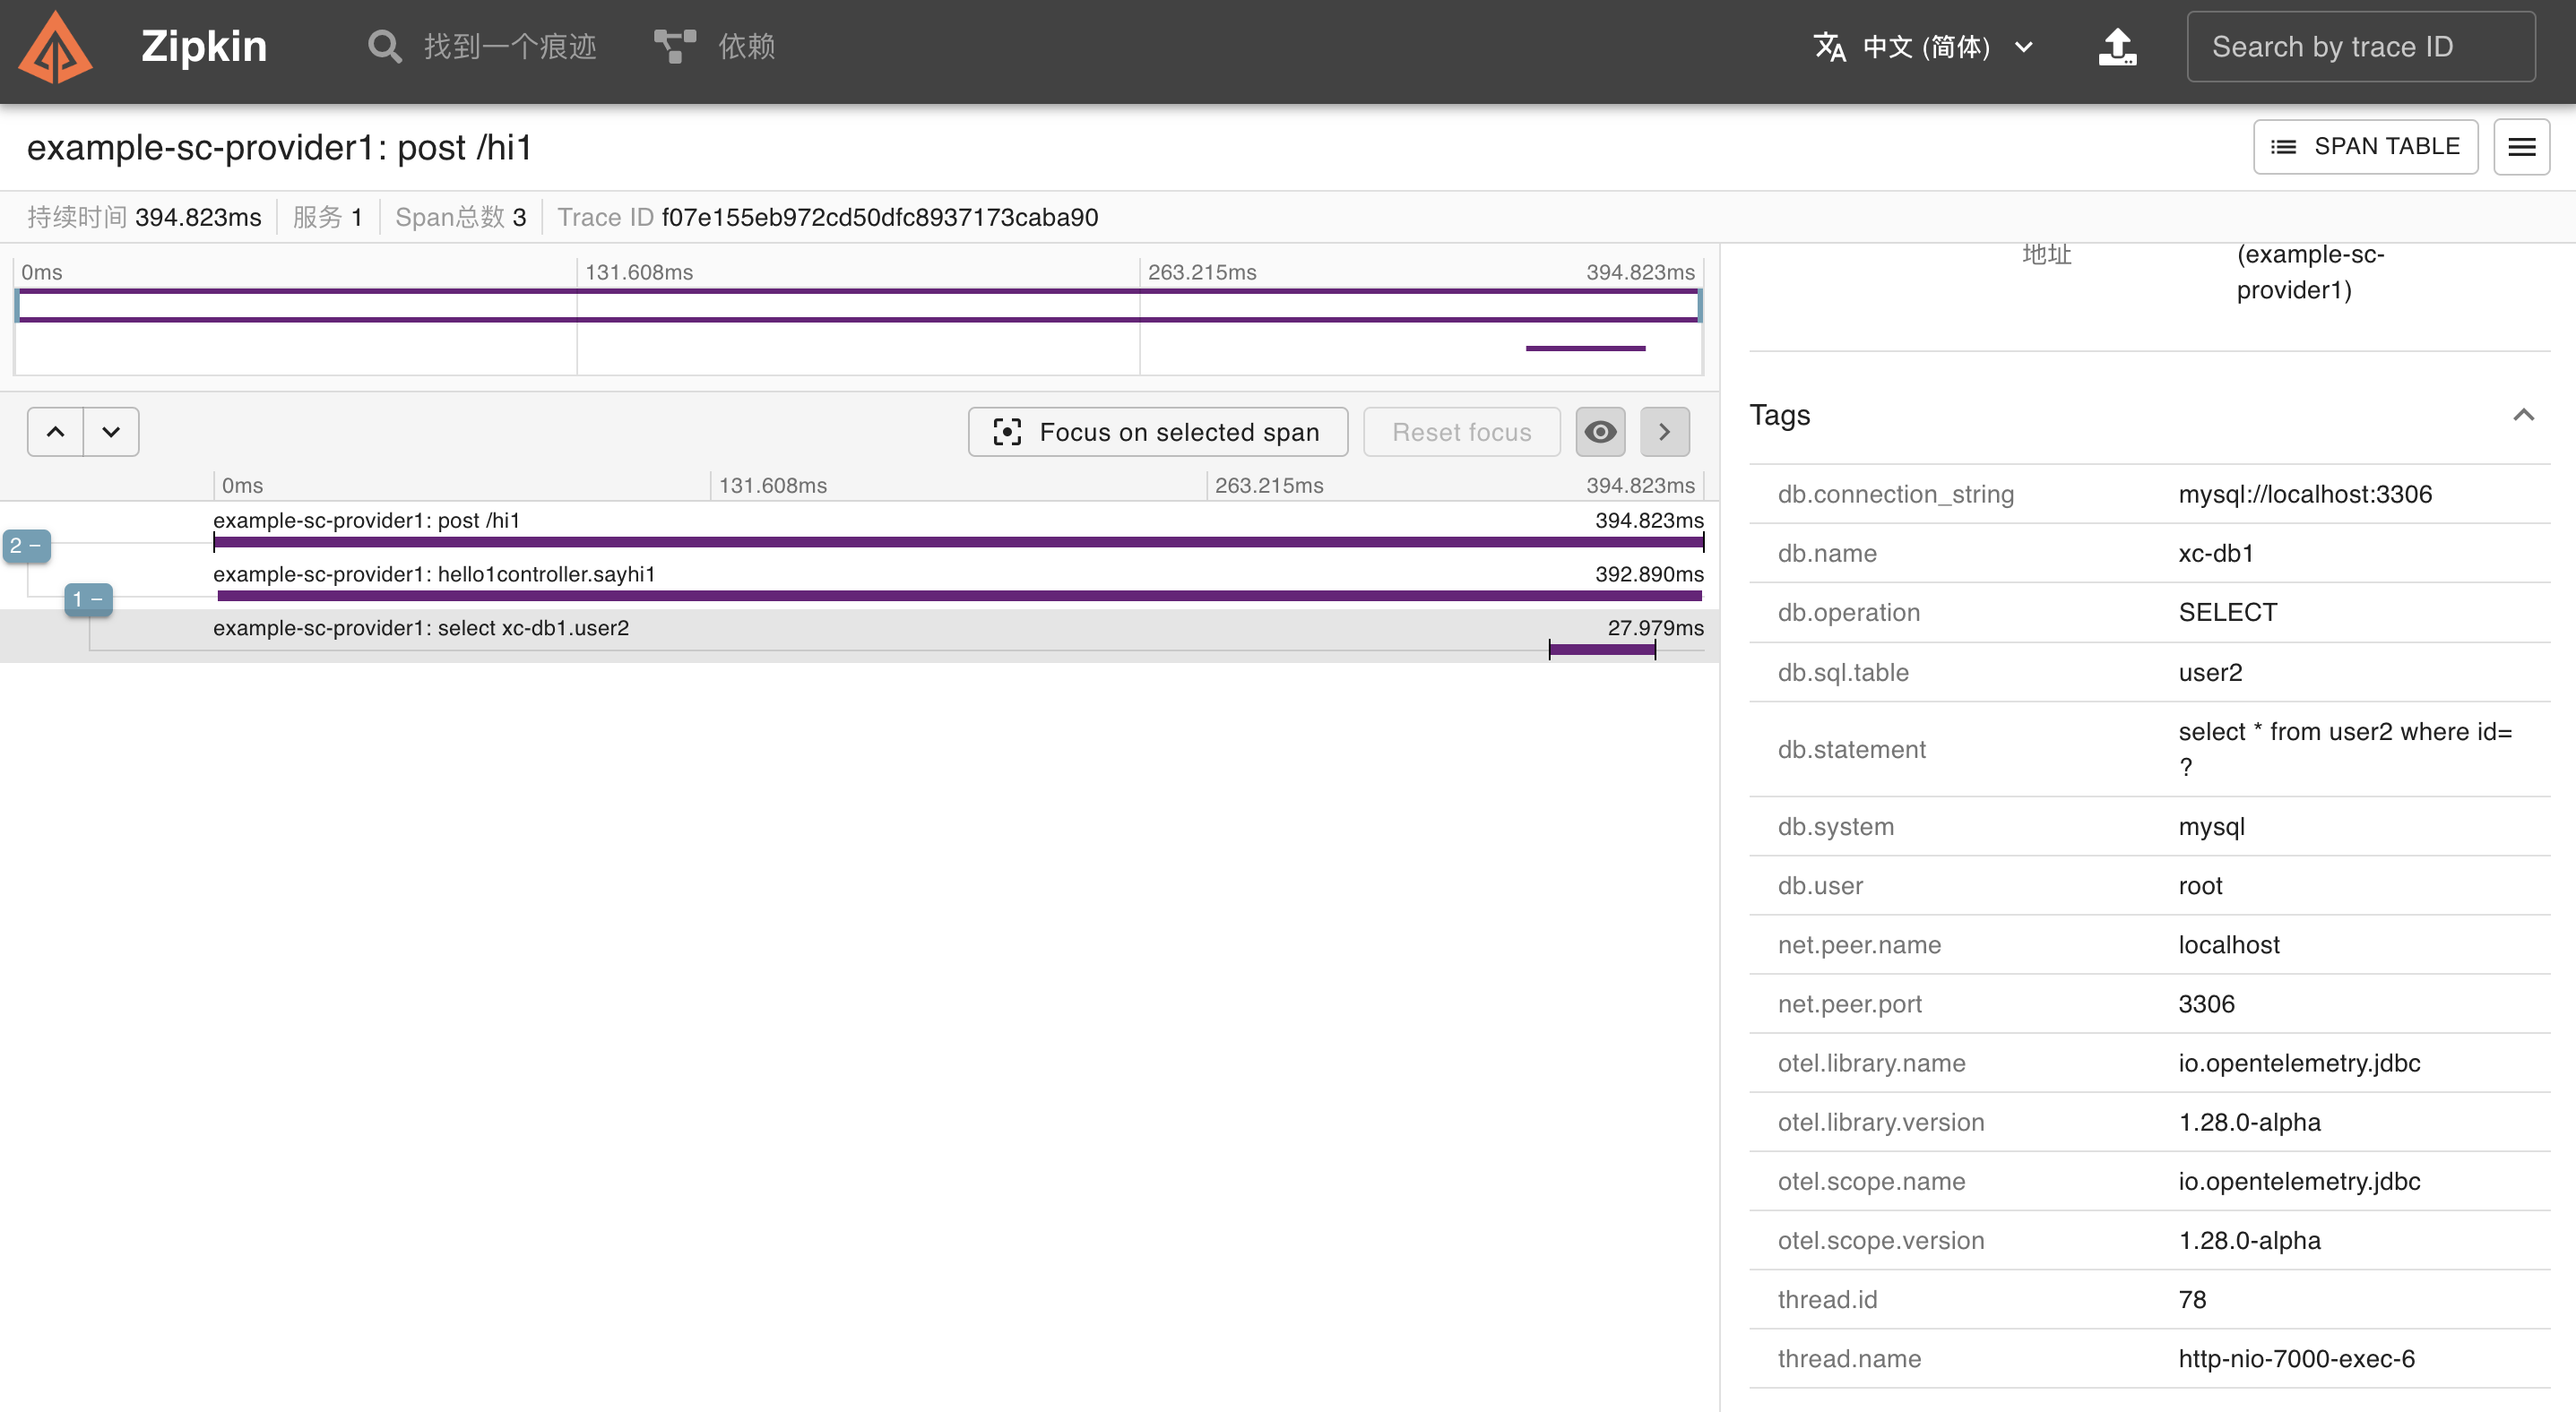Open the hamburger trace menu

click(x=2521, y=147)
